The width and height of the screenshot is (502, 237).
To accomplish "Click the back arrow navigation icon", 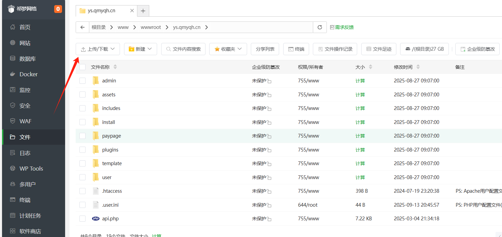I will click(x=82, y=27).
